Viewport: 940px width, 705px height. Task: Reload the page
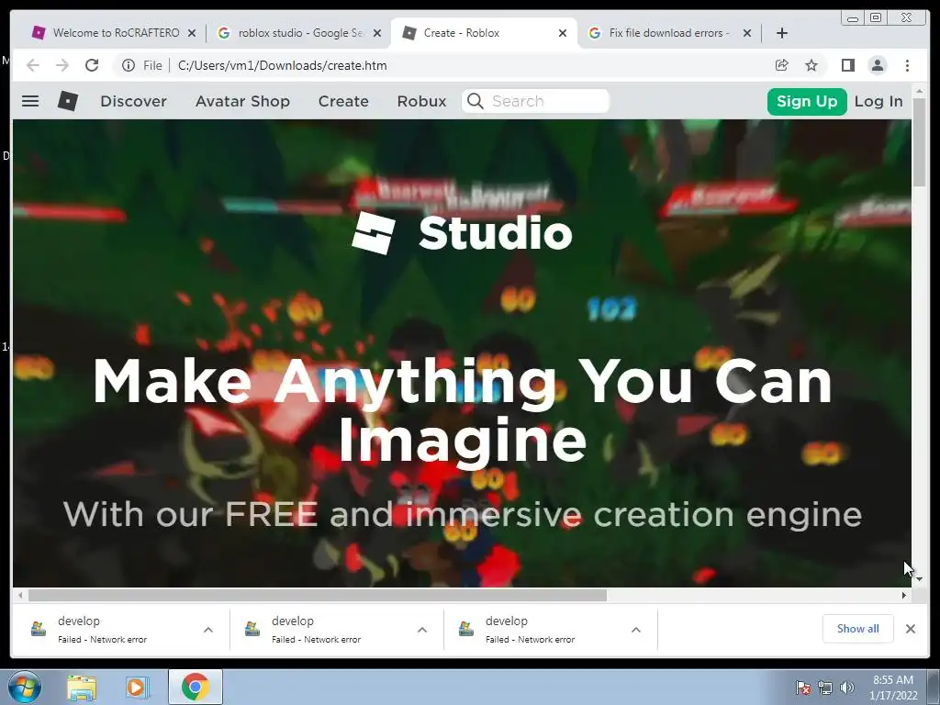click(92, 65)
